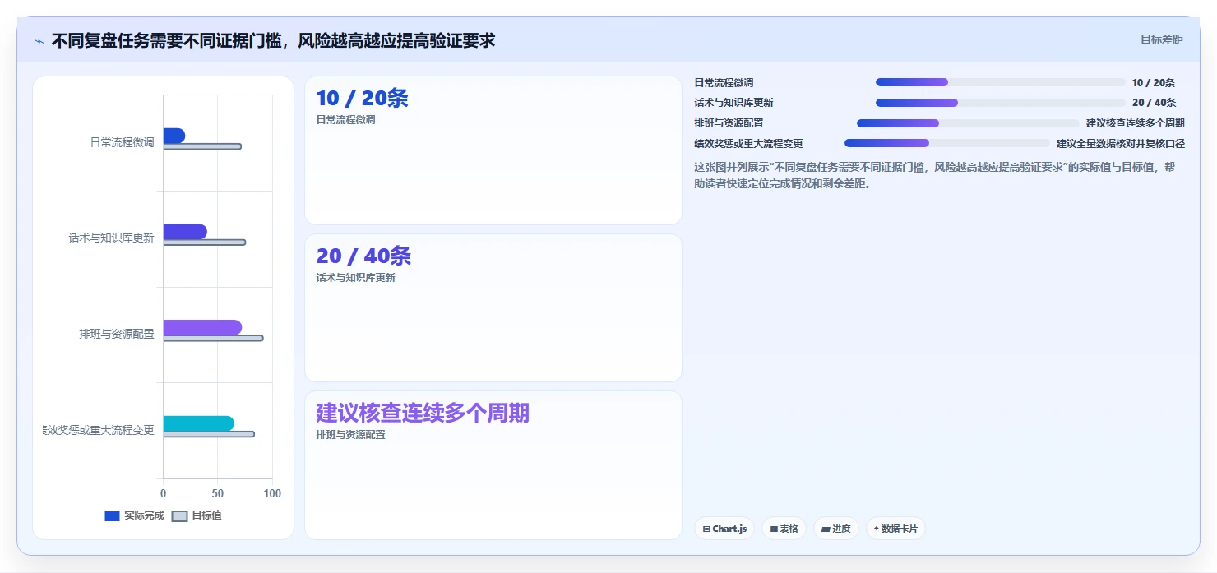Viewport: 1217px width, 573px height.
Task: Click the chart axis label 话术与知识库更新
Action: 111,238
